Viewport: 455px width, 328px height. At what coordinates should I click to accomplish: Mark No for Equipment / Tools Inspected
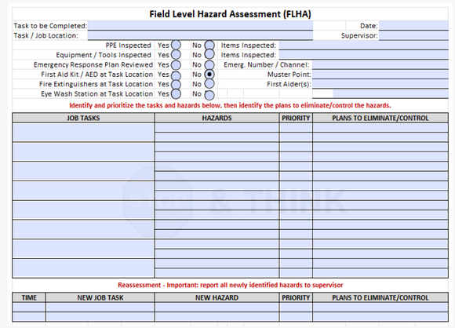209,55
